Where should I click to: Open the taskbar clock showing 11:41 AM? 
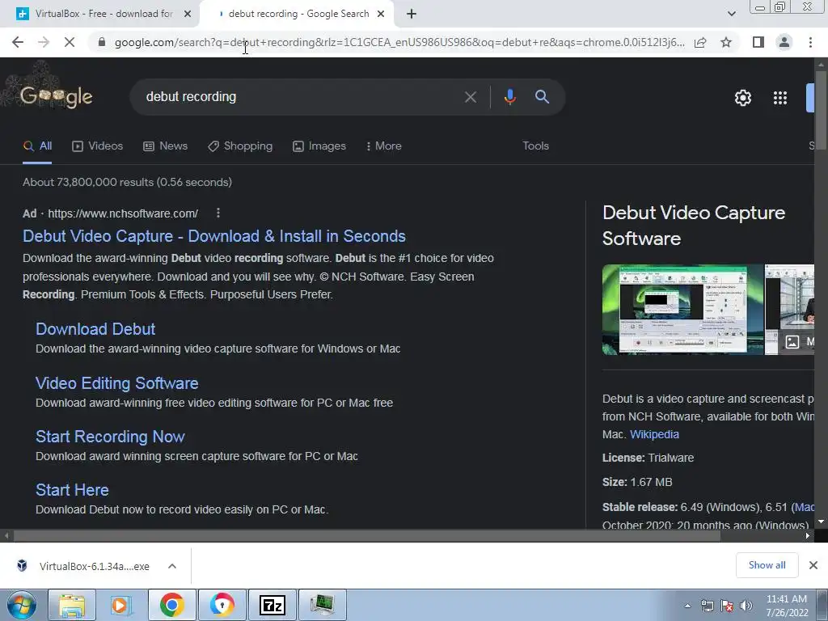click(787, 606)
